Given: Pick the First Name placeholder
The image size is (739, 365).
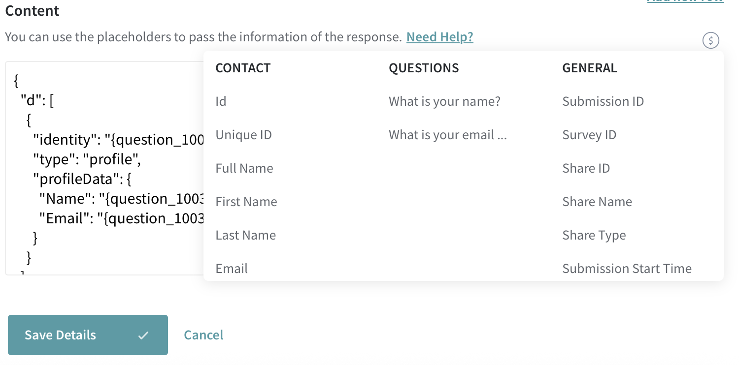Looking at the screenshot, I should tap(246, 202).
